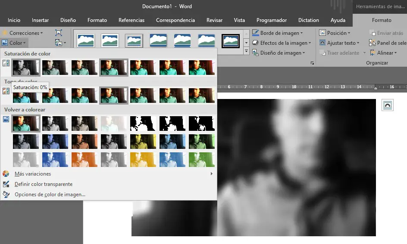Open the Efectos de la imagen dropdown
The width and height of the screenshot is (407, 244).
pyautogui.click(x=282, y=43)
